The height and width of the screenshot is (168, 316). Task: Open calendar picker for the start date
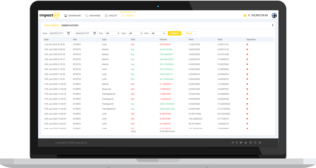[x=69, y=33]
